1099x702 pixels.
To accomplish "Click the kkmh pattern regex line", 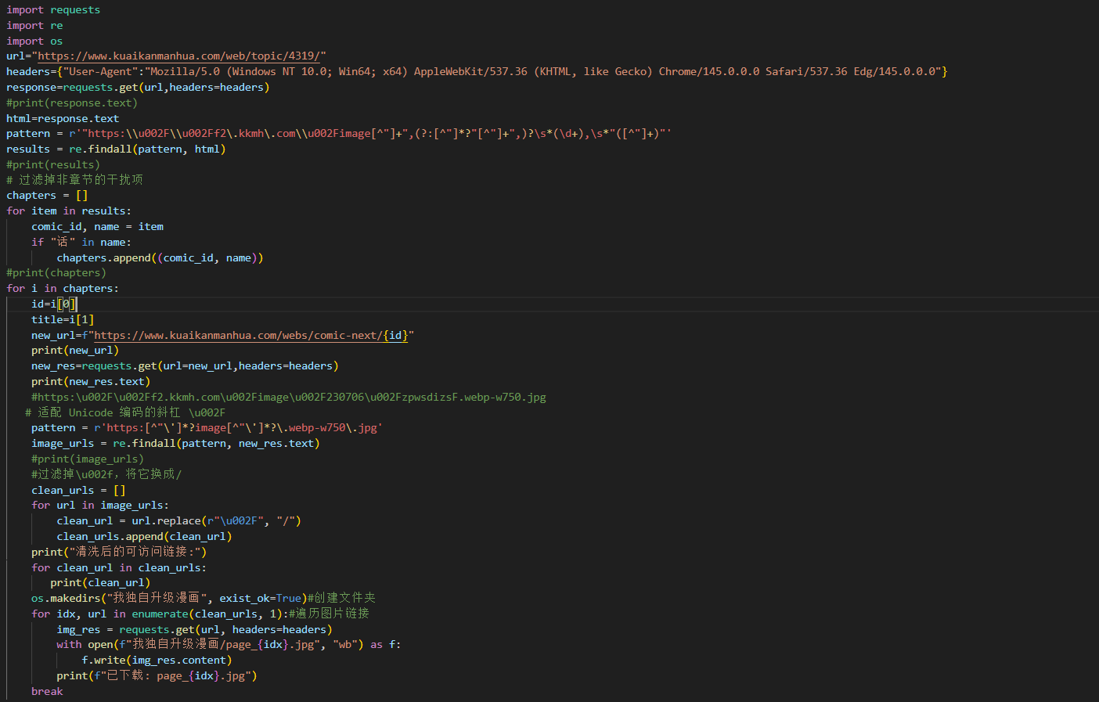I will pyautogui.click(x=339, y=134).
